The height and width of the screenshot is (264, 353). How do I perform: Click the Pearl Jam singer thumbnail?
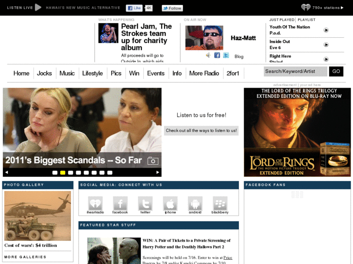108,33
